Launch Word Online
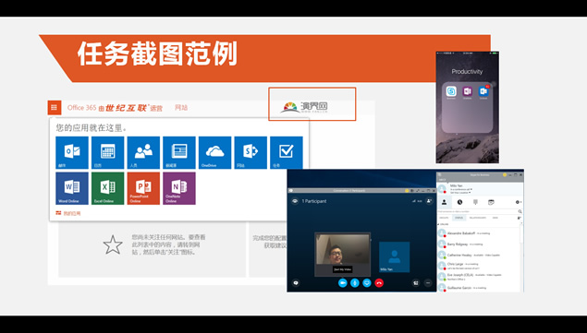587x333 pixels. click(72, 188)
